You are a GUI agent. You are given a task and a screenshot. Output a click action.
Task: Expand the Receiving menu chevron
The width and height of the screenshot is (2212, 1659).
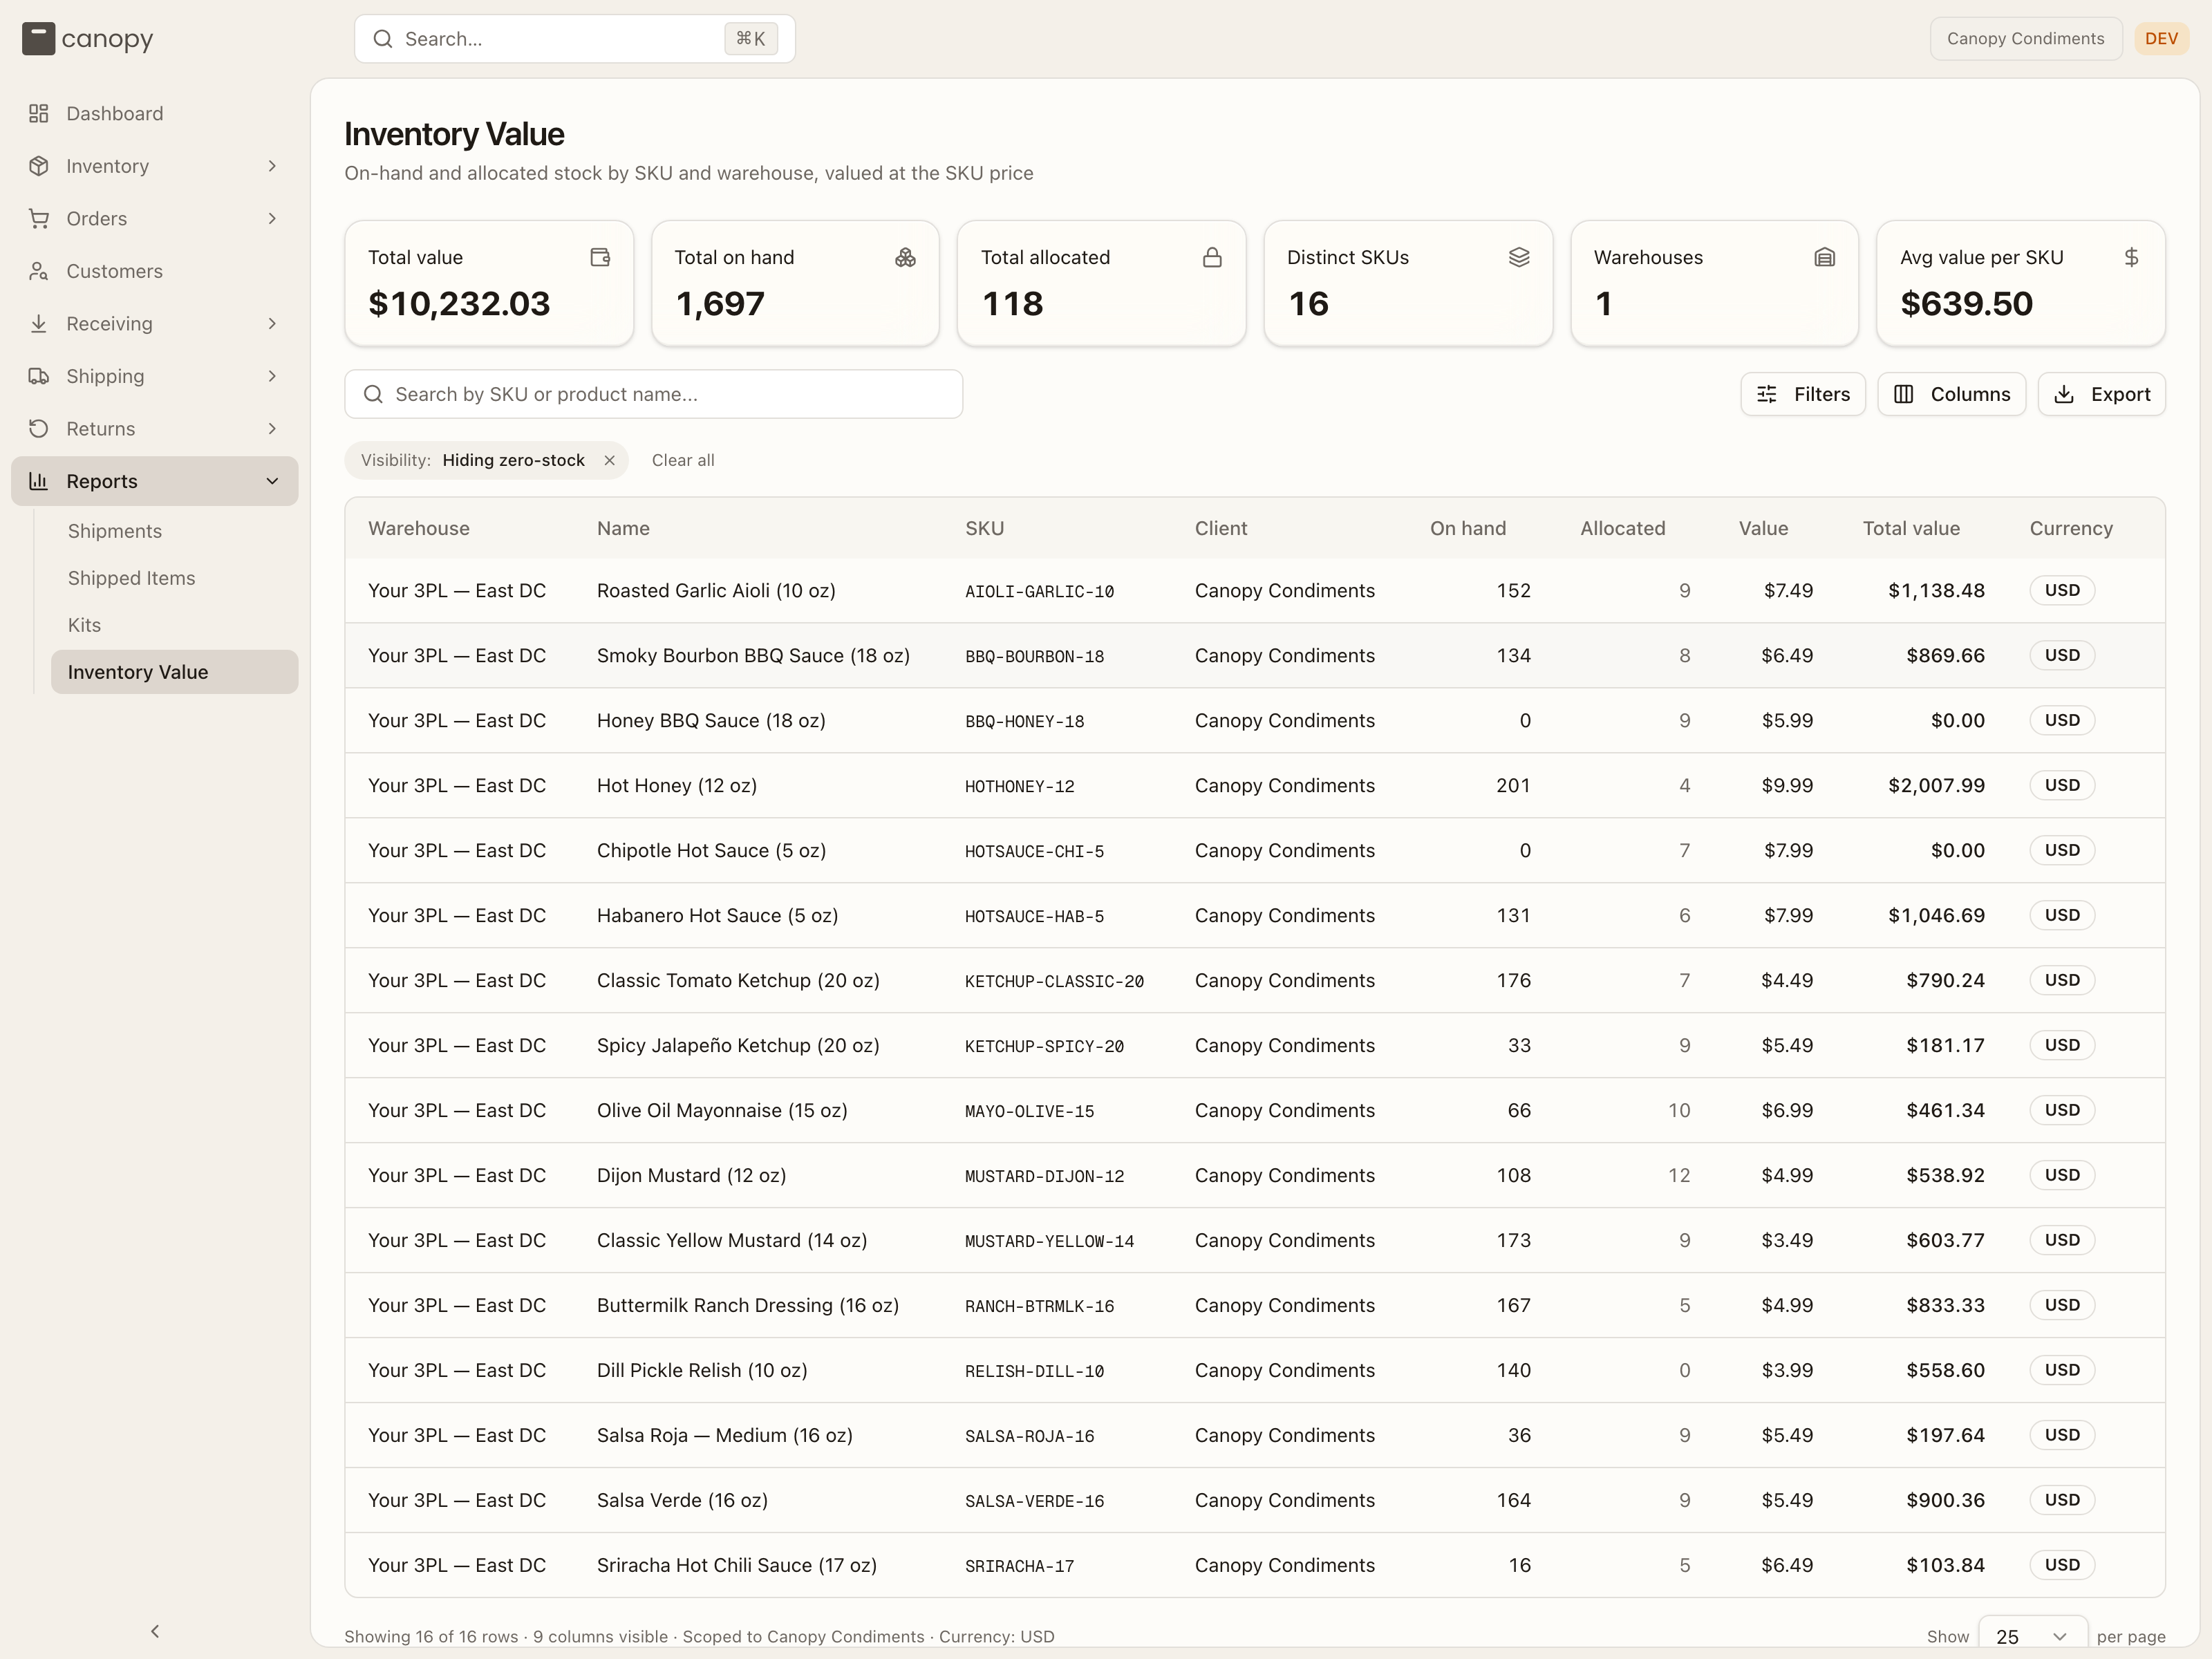click(272, 324)
